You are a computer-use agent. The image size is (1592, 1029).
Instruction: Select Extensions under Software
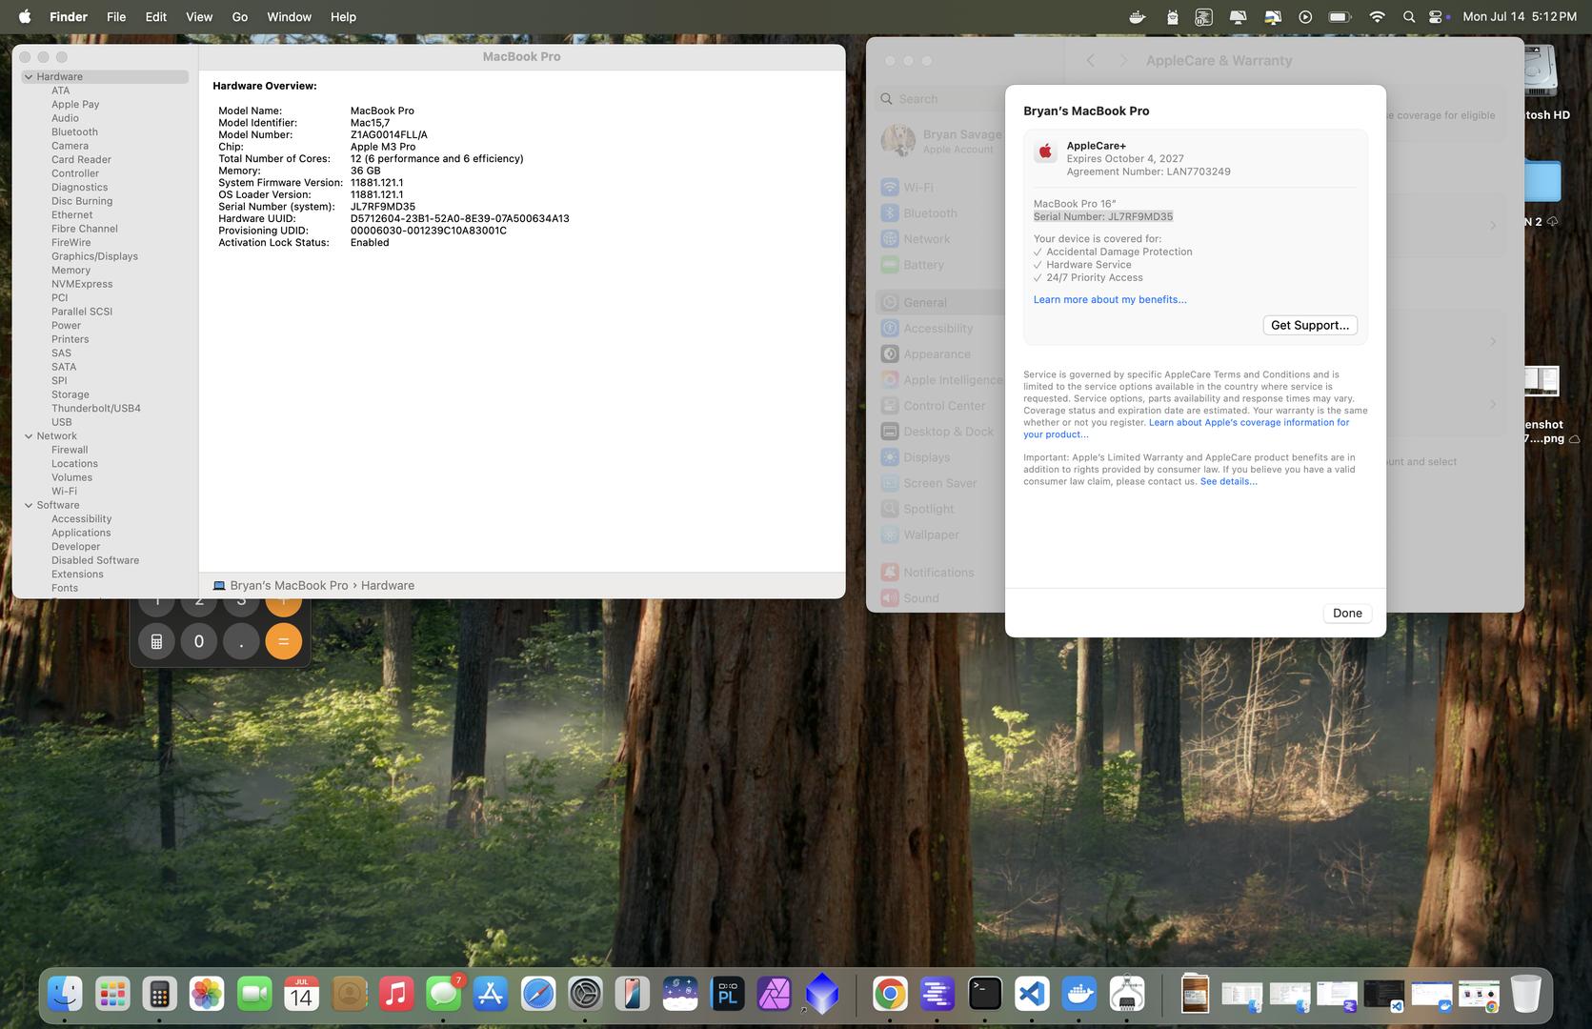(77, 575)
